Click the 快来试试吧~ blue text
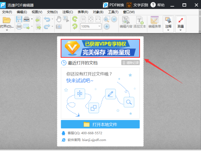Screen dimensions: 201x151 point(80,81)
